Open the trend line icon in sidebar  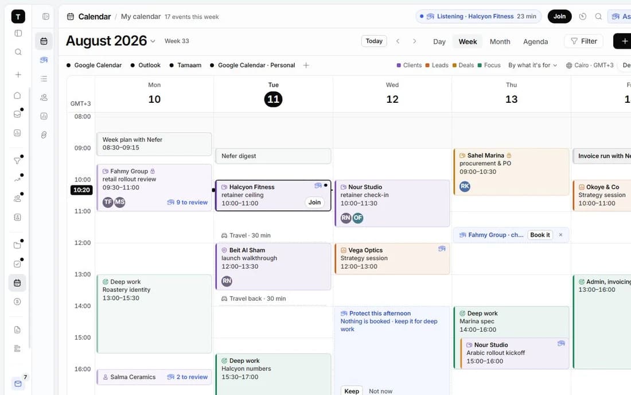click(17, 180)
